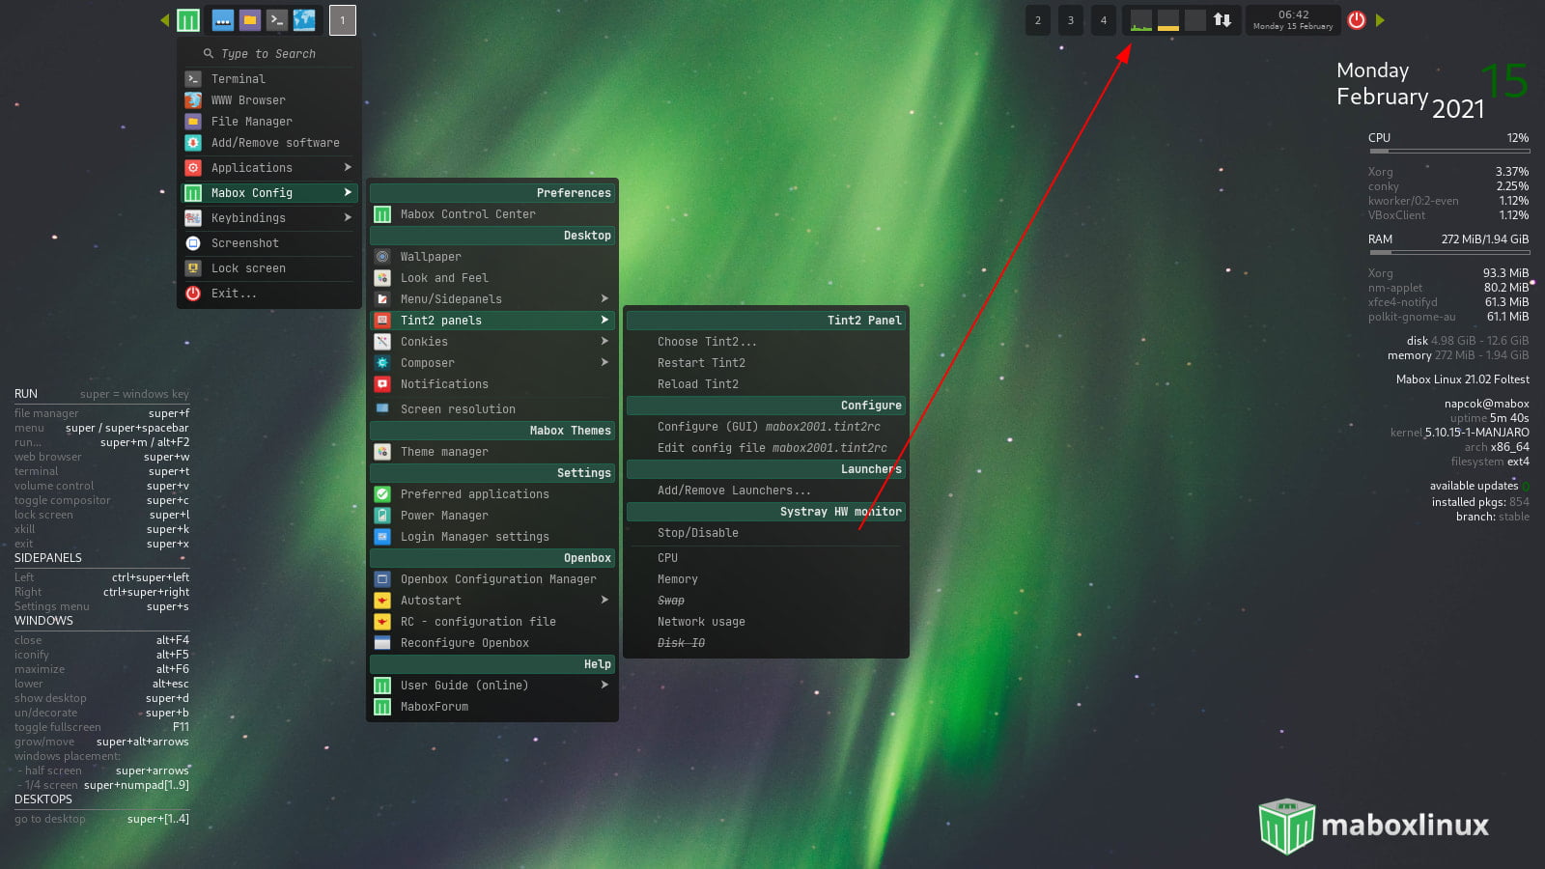This screenshot has width=1545, height=869.
Task: Open the terminal icon in the top panel
Action: coord(277,19)
